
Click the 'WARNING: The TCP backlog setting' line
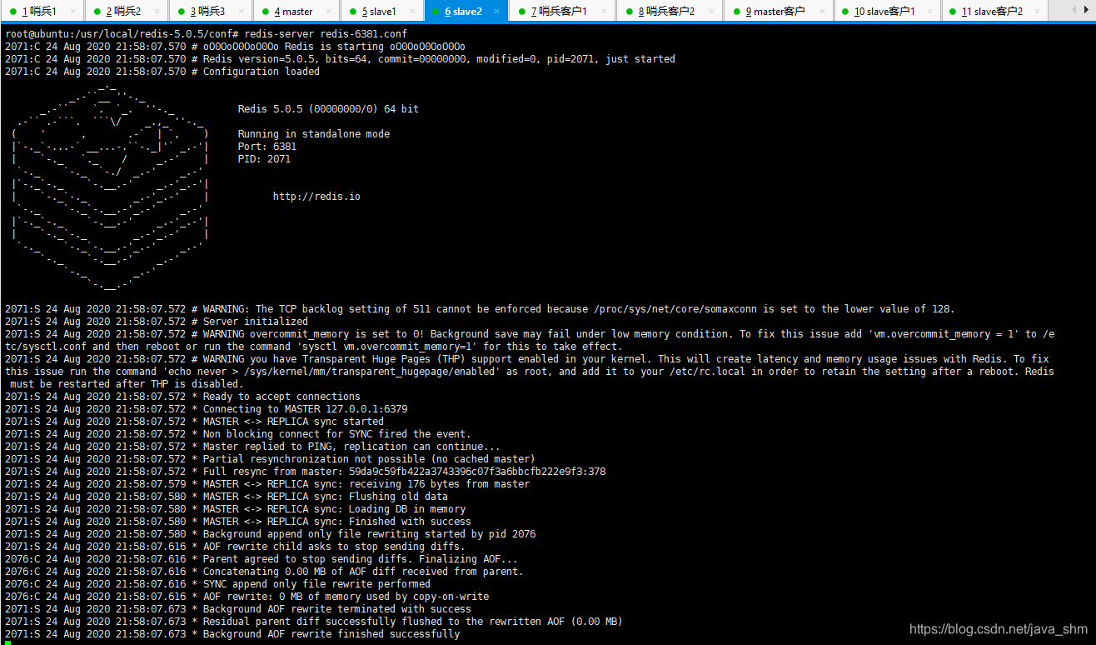click(x=480, y=309)
